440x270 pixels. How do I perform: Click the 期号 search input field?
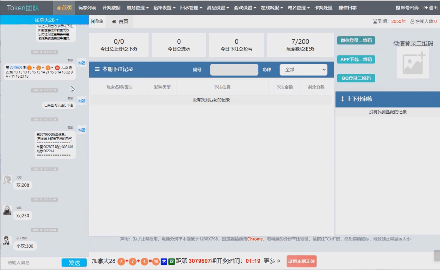234,70
